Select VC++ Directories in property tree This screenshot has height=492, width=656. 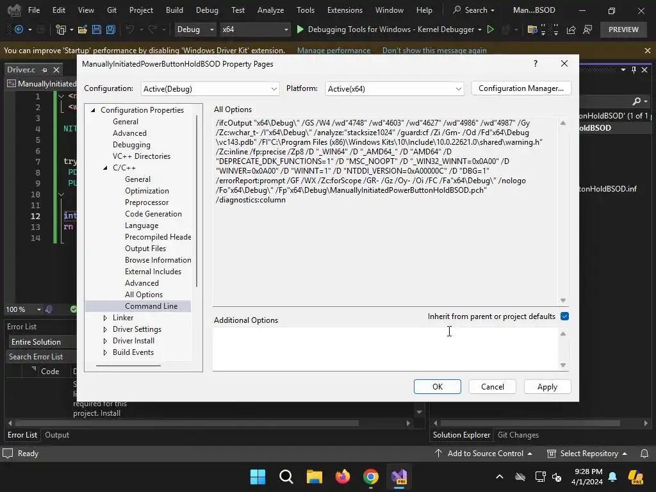[x=142, y=156]
